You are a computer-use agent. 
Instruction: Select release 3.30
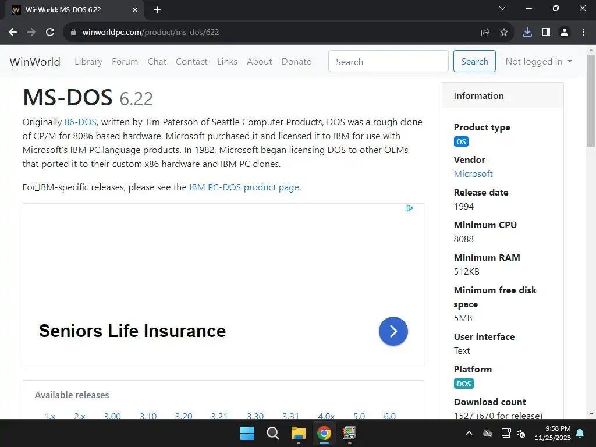point(255,416)
